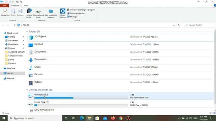Open Downloads in Quick access sidebar
This screenshot has width=216, height=121.
pyautogui.click(x=13, y=44)
